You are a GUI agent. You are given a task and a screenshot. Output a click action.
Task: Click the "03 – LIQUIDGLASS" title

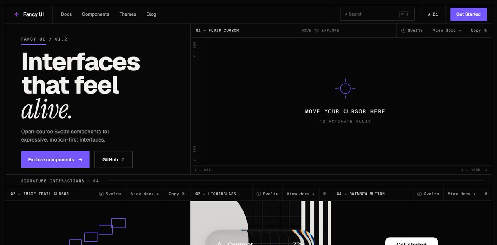(x=216, y=194)
